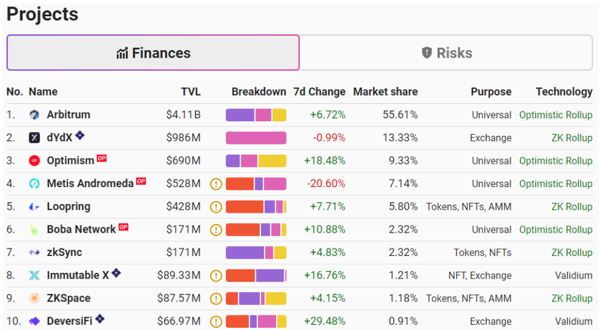
Task: Click the dYdX logo icon
Action: point(34,138)
